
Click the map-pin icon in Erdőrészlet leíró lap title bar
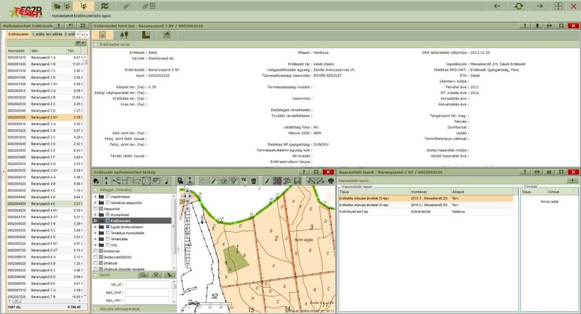[x=537, y=26]
